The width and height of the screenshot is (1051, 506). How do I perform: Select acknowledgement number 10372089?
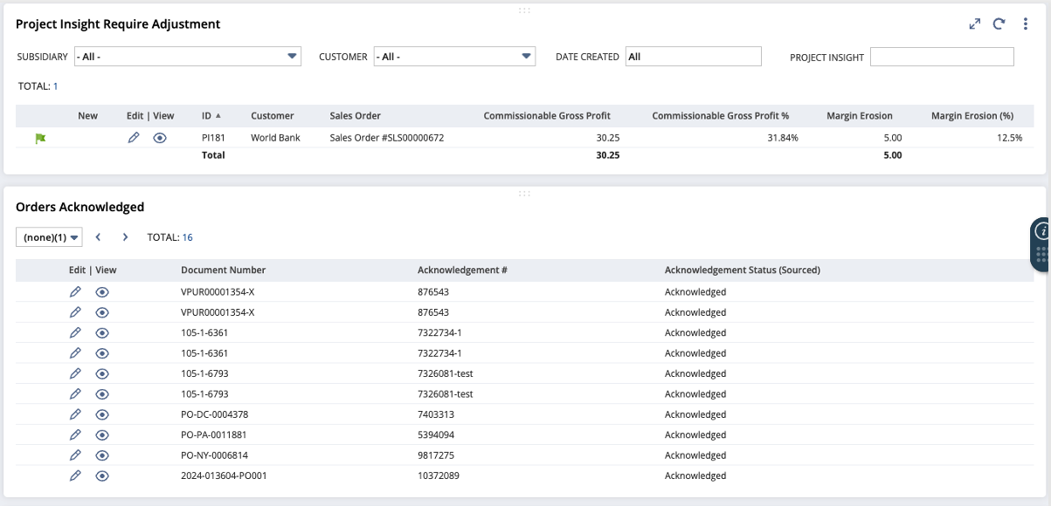(439, 475)
